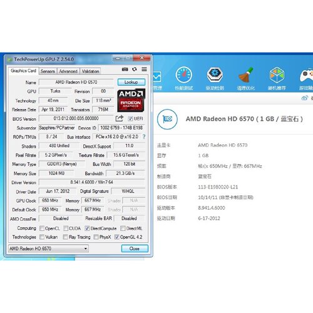Click the Subvendor value Sapphire/PCPartner

coord(57,128)
